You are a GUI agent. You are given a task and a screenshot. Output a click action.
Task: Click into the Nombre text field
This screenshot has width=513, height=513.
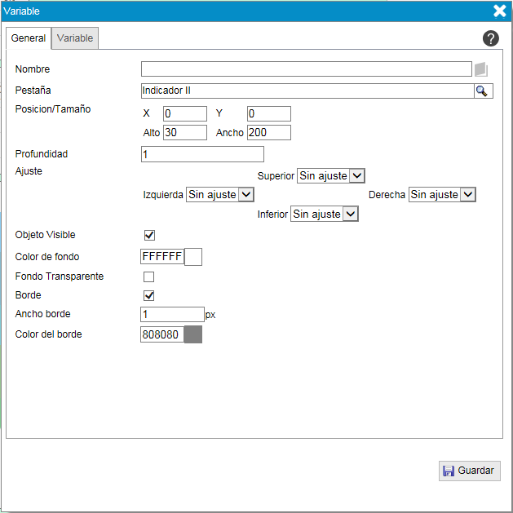coord(306,69)
